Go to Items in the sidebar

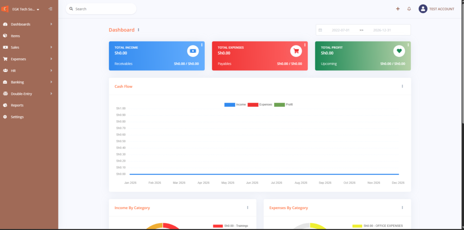(15, 36)
